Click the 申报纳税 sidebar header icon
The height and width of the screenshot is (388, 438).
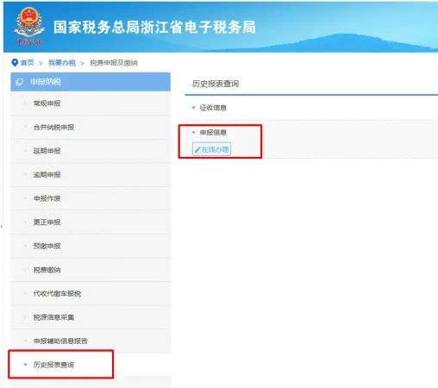(19, 82)
